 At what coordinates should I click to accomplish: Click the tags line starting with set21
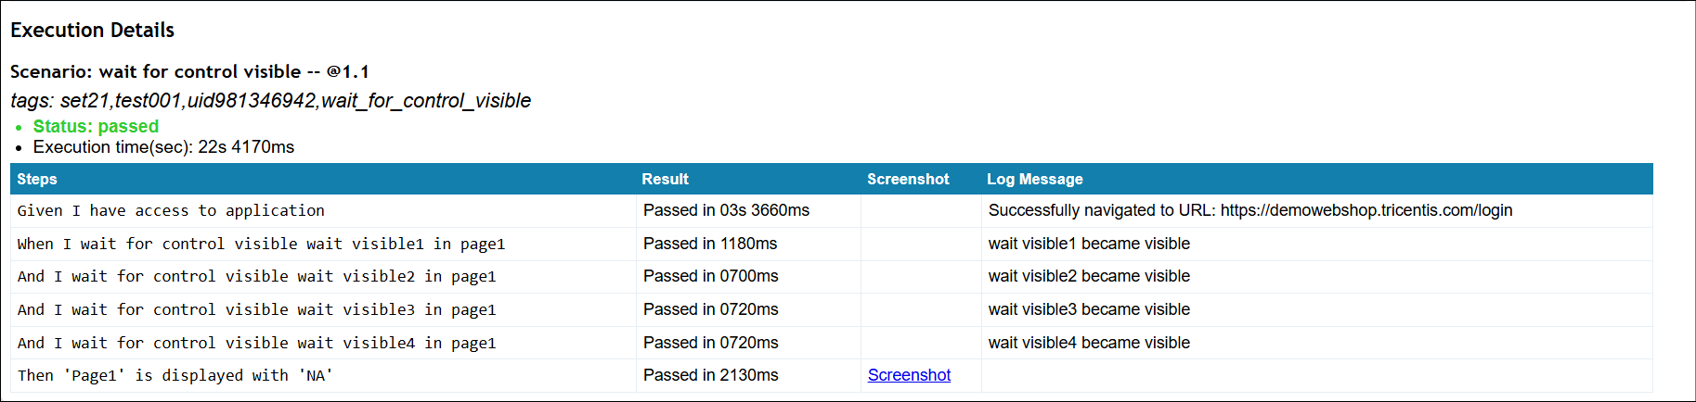click(x=270, y=100)
